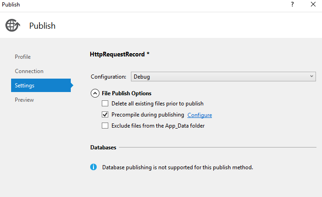Open Configuration dropdown via its arrow

click(x=311, y=76)
